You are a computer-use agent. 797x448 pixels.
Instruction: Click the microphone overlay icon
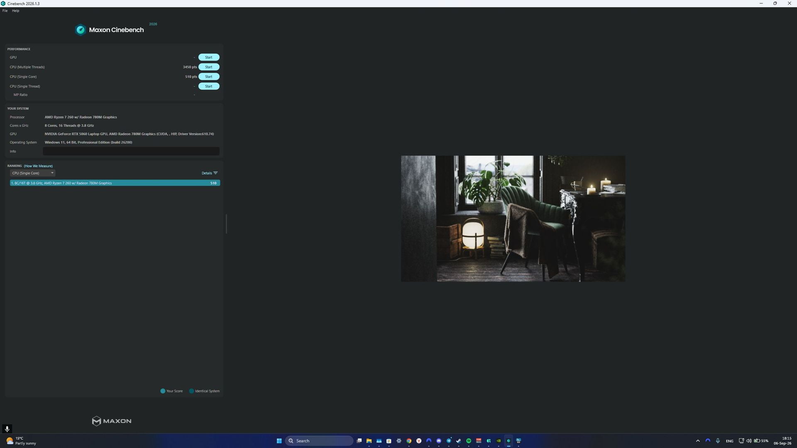tap(7, 429)
